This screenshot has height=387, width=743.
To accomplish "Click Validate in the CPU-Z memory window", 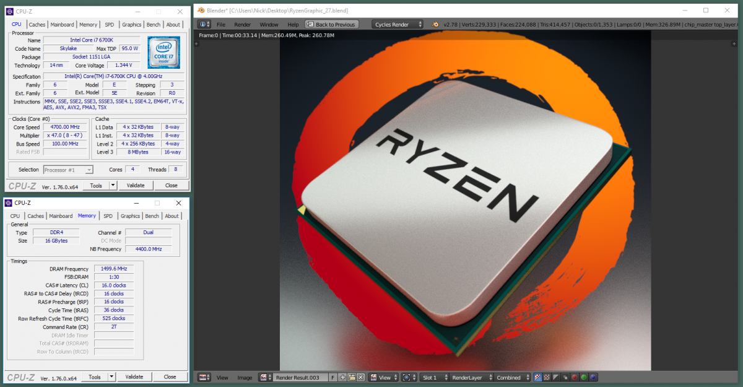I will pyautogui.click(x=134, y=376).
